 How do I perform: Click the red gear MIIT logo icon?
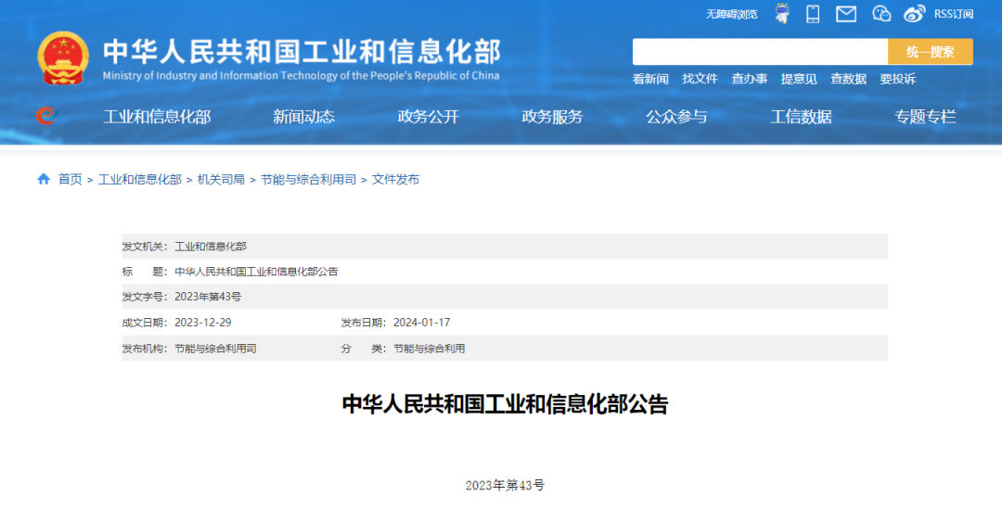(x=45, y=116)
